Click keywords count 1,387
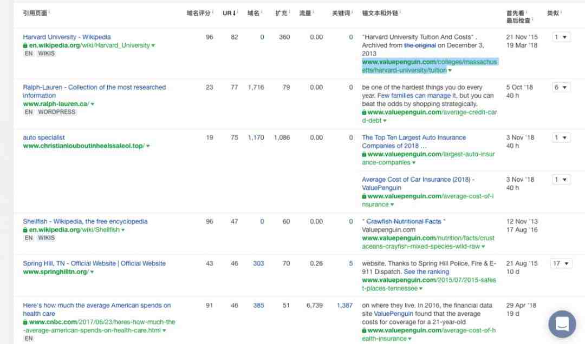 click(x=344, y=305)
